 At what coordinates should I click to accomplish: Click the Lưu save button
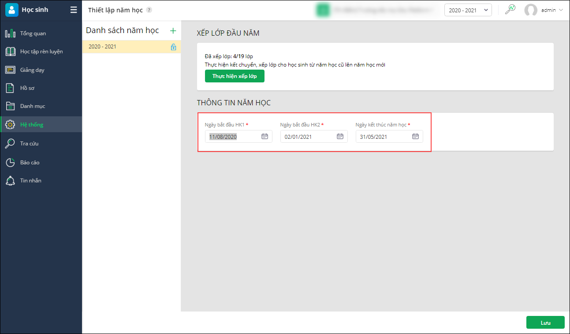point(545,323)
